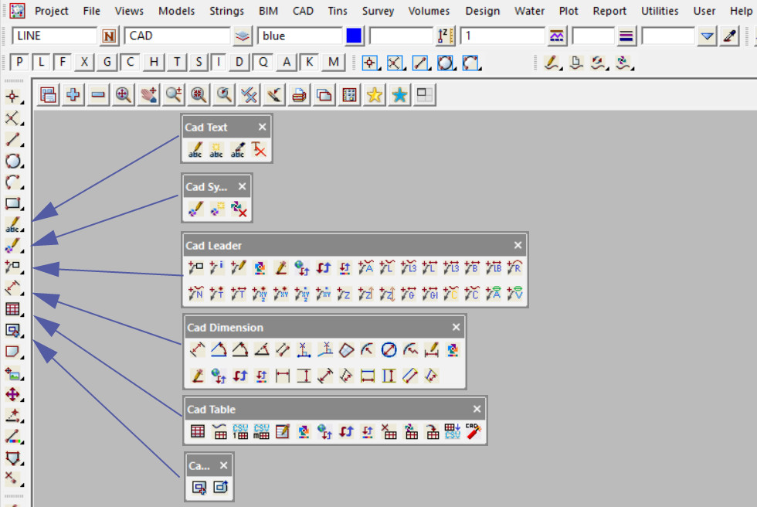Viewport: 757px width, 507px height.
Task: Open the Cad Text flyout in left toolbar
Action: coord(13,226)
